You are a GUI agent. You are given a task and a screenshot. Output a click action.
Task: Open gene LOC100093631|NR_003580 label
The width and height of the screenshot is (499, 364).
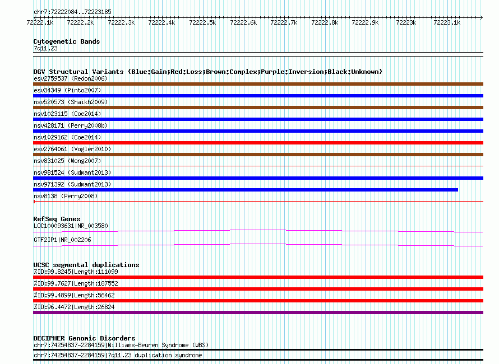(x=71, y=226)
